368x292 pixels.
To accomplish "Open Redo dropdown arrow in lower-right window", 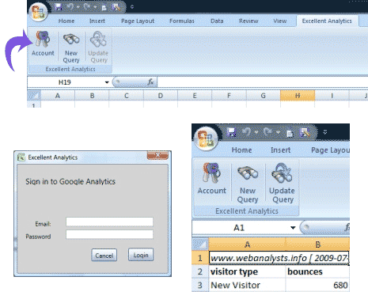I will [x=278, y=132].
